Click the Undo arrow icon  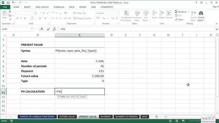pos(13,2)
